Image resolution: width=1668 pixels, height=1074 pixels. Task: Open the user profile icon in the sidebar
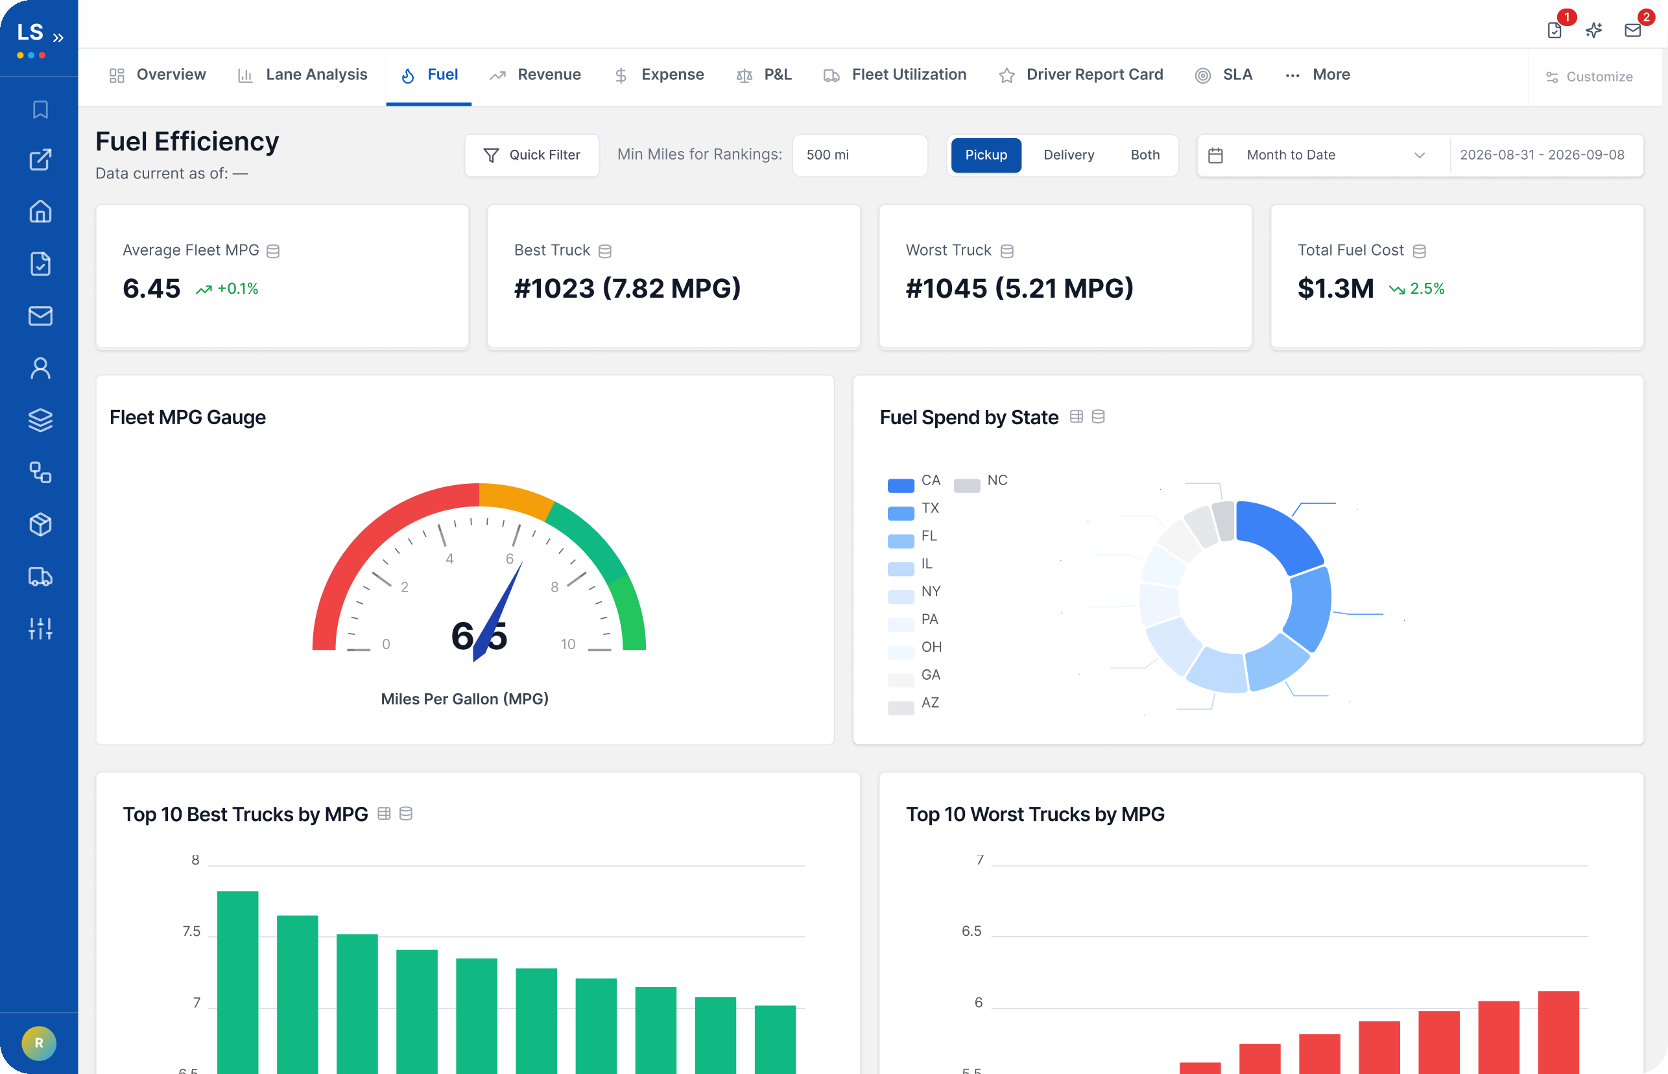(40, 368)
